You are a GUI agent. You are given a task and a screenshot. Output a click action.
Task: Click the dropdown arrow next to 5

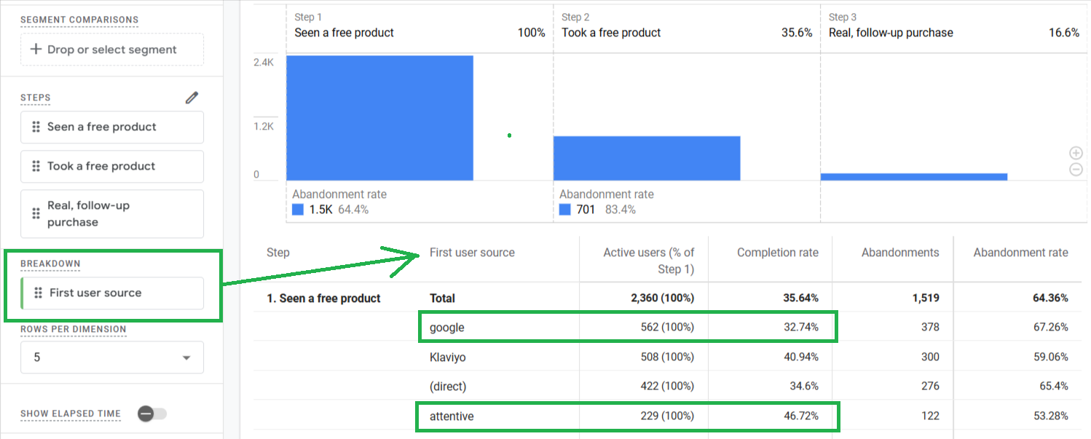(x=186, y=358)
